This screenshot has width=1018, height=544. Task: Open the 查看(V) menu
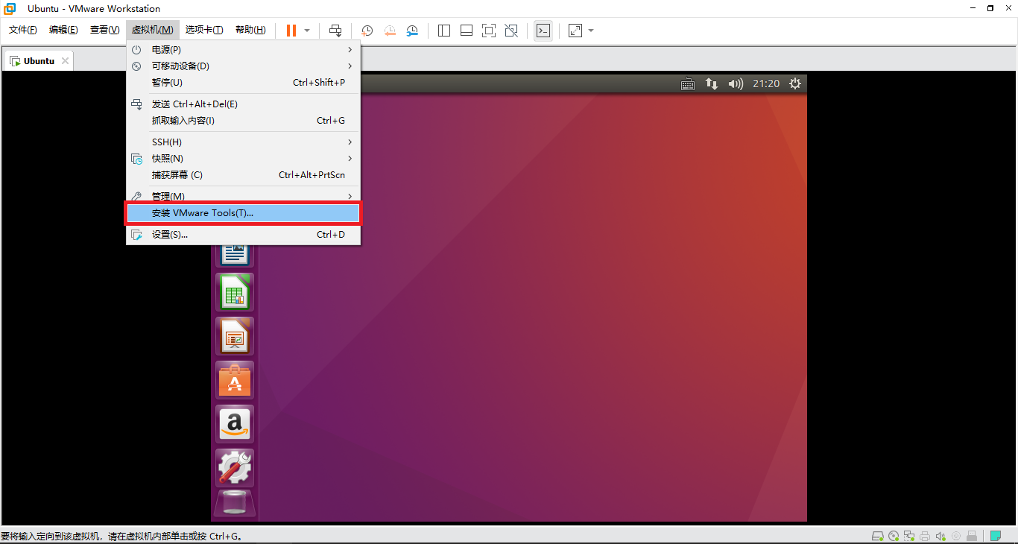(104, 30)
